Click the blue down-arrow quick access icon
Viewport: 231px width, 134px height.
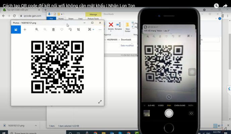click(x=49, y=14)
